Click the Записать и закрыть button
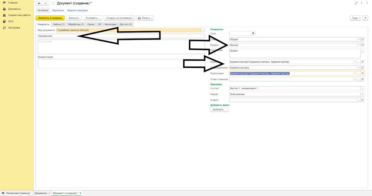This screenshot has height=196, width=372. [50, 18]
